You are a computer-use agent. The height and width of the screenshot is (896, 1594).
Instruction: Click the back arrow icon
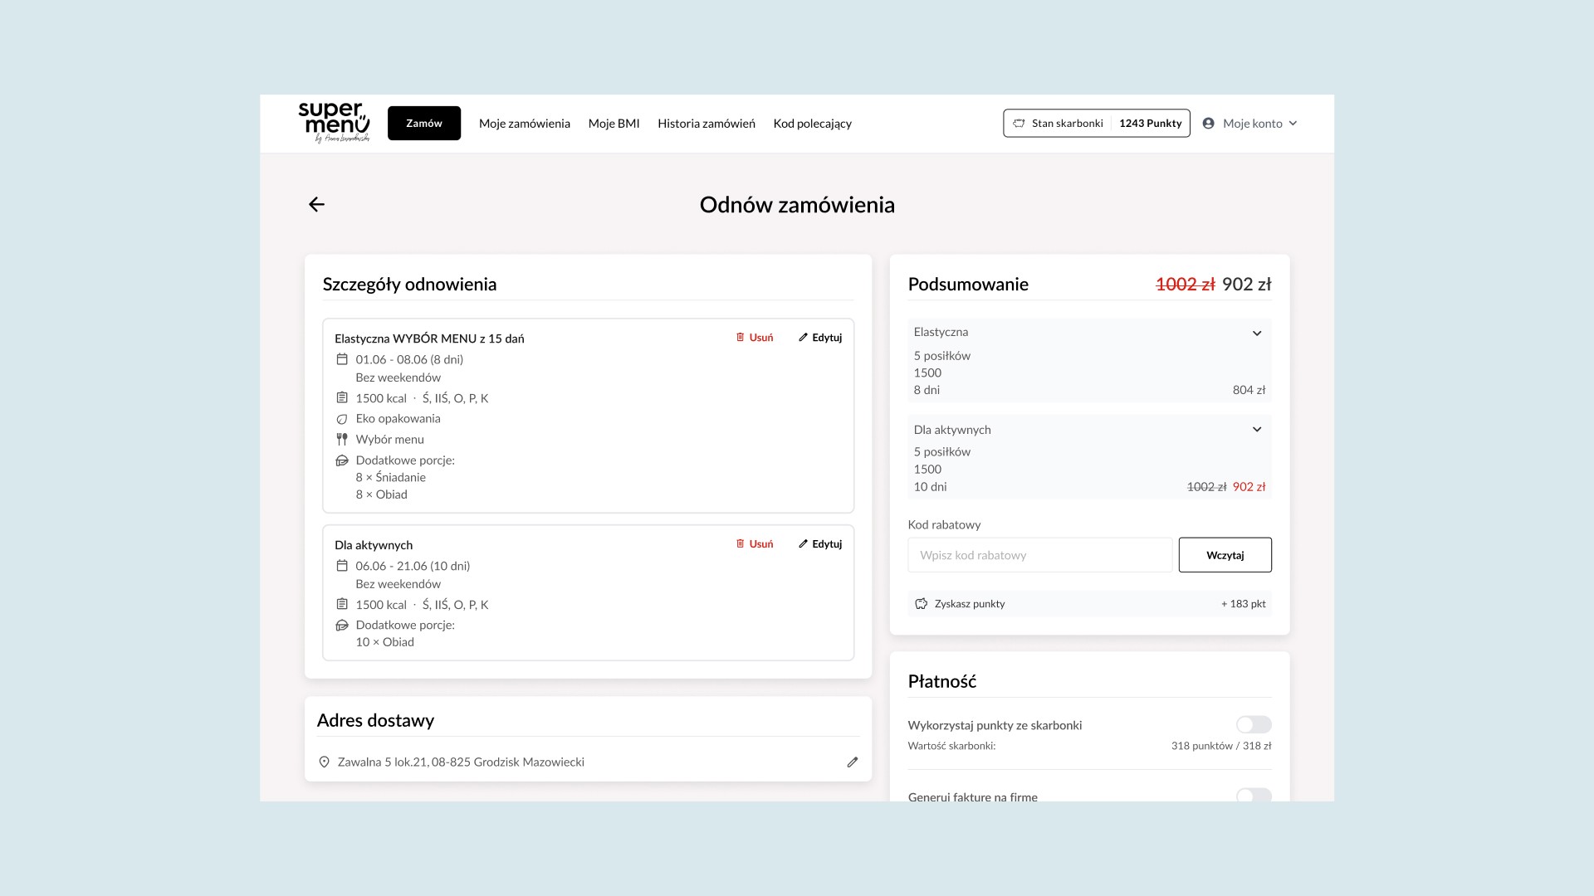[x=316, y=204]
